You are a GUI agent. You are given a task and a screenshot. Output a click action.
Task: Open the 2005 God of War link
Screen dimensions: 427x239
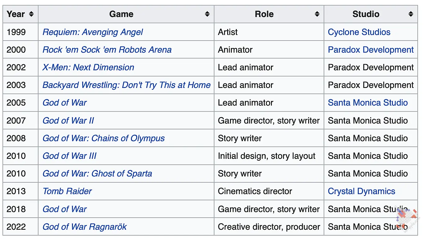pos(65,103)
